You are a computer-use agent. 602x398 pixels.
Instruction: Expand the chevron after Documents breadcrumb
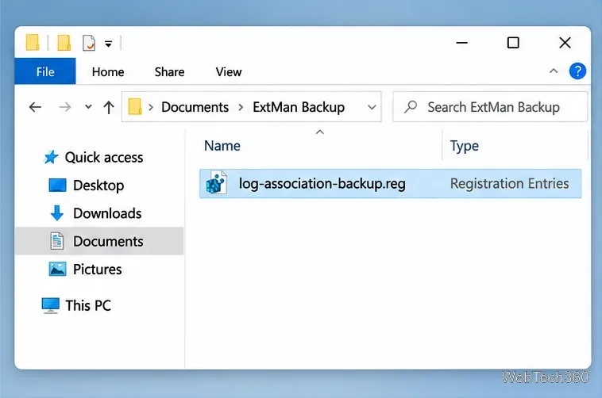(x=241, y=107)
